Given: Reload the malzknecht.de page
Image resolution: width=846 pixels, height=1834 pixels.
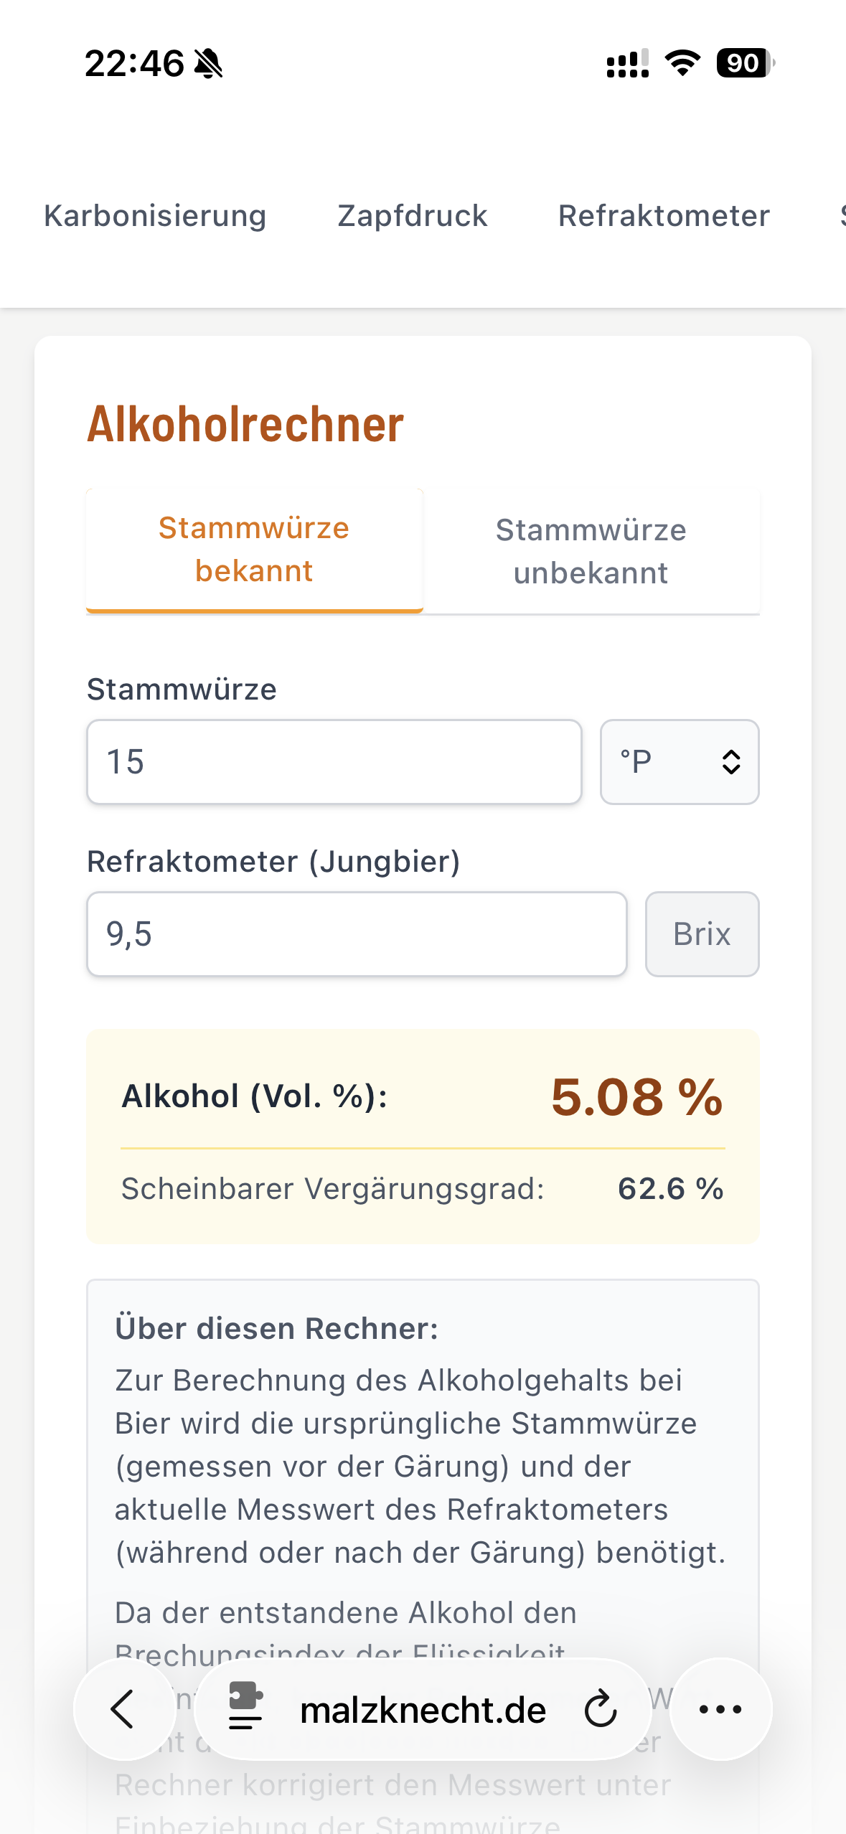Looking at the screenshot, I should point(600,1709).
